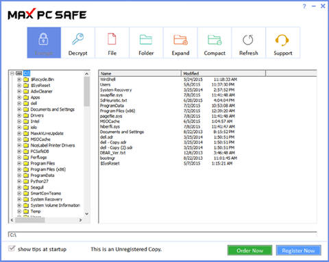This screenshot has width=329, height=262.
Task: Open the Support headset icon
Action: [282, 40]
